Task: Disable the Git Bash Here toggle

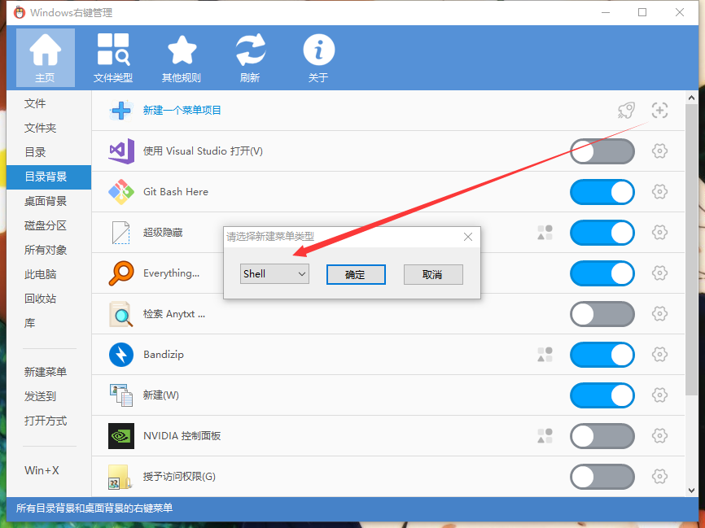Action: click(602, 192)
